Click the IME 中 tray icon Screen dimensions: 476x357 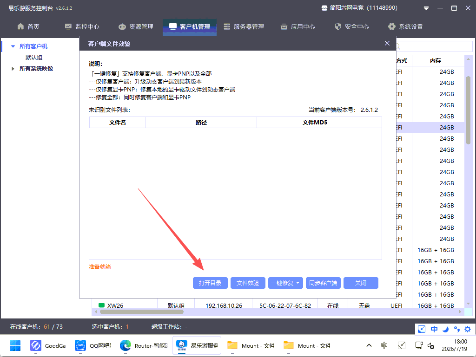[384, 345]
